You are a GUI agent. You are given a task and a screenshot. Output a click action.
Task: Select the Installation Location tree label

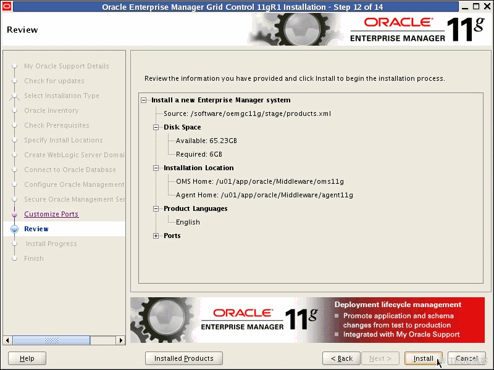tap(199, 168)
